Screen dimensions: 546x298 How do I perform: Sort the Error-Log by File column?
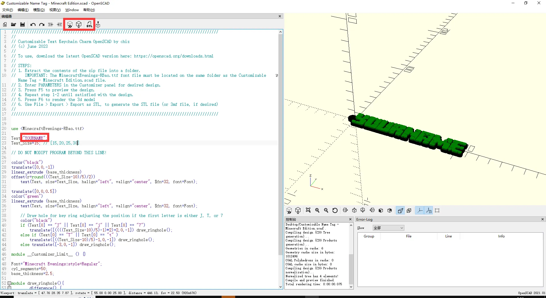click(x=409, y=236)
